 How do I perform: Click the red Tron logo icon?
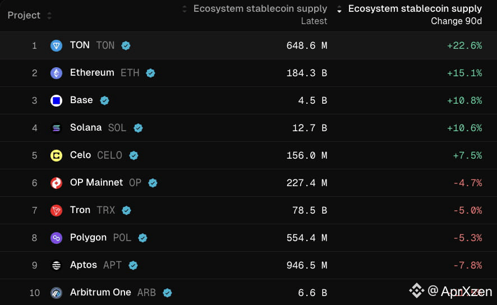57,210
